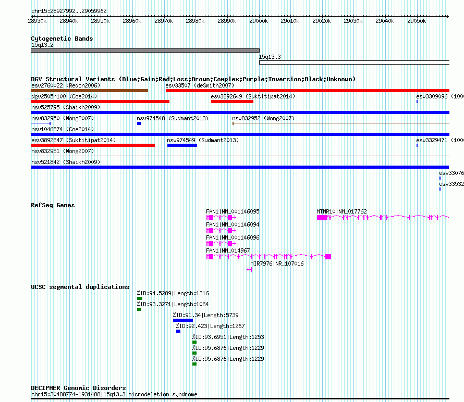Select the nsv974548 (Sudmant2013) small blue feature

(x=139, y=123)
